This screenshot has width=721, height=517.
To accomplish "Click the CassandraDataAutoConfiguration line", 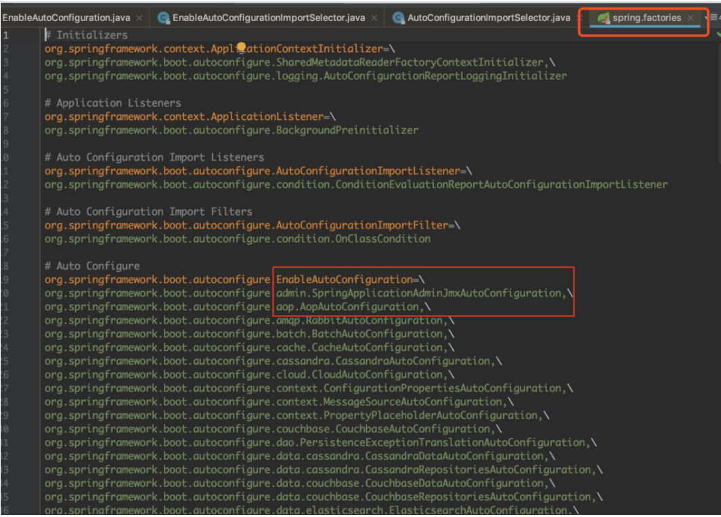I will [300, 456].
